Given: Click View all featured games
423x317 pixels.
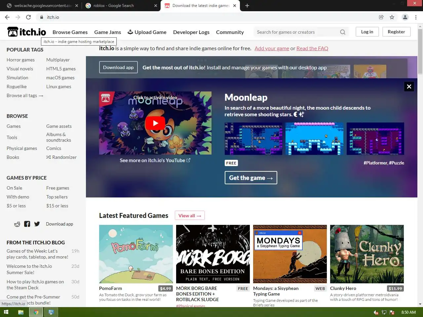Looking at the screenshot, I should [190, 216].
